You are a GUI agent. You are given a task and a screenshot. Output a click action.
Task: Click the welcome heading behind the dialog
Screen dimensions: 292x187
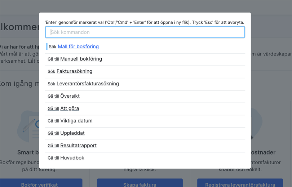click(20, 27)
